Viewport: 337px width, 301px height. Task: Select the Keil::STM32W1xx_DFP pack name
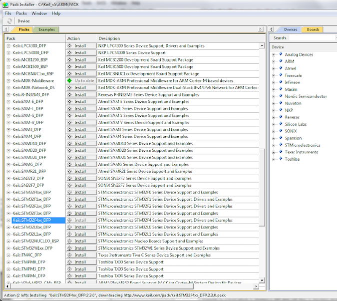[32, 248]
